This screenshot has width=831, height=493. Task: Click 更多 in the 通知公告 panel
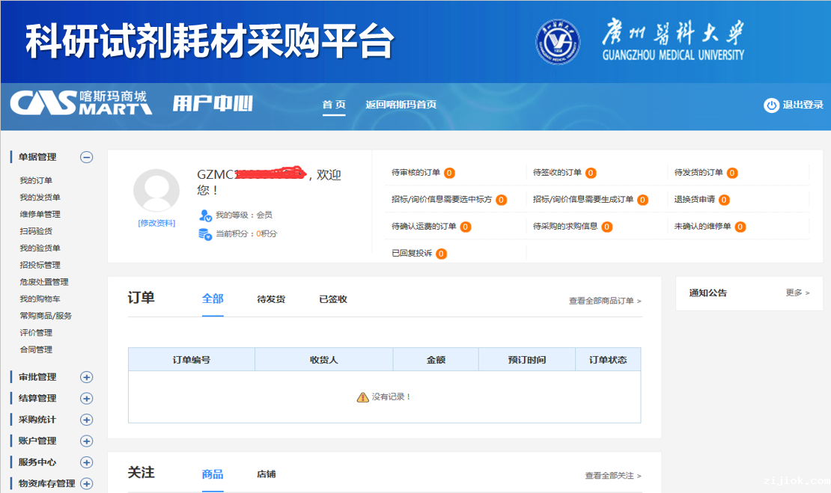pos(797,293)
